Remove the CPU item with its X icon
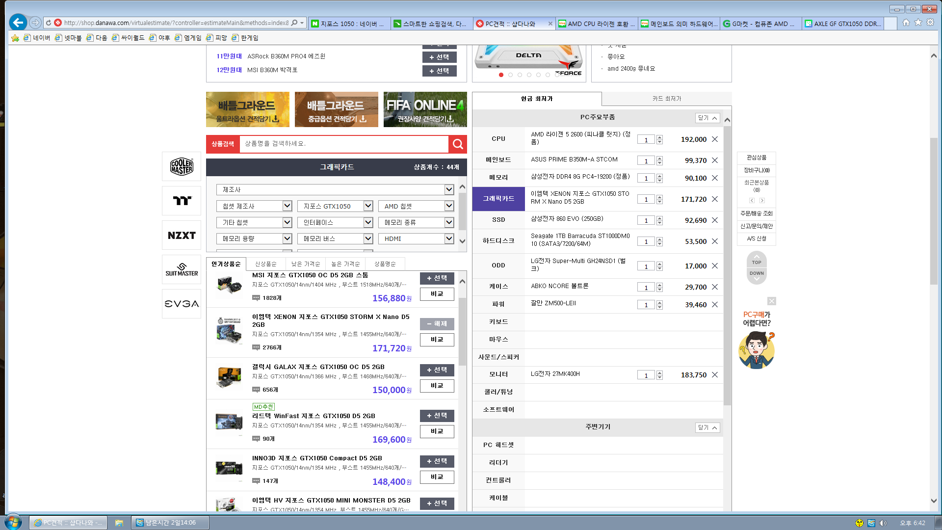This screenshot has width=942, height=530. (715, 139)
